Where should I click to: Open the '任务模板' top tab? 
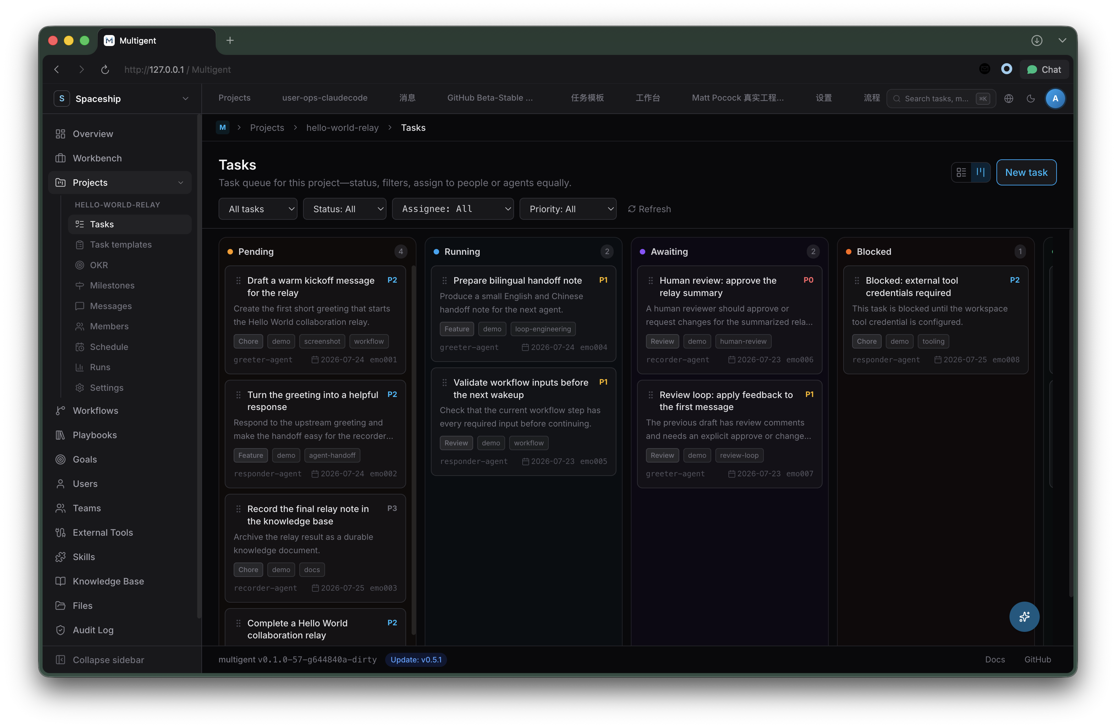pyautogui.click(x=587, y=98)
